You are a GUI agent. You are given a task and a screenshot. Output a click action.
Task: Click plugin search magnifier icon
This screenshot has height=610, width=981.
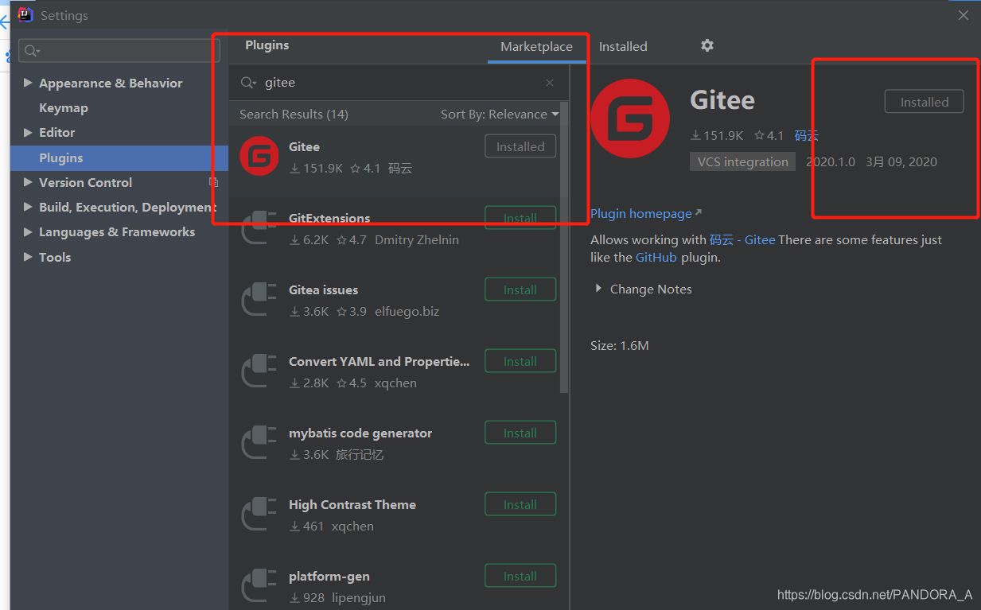pos(248,83)
